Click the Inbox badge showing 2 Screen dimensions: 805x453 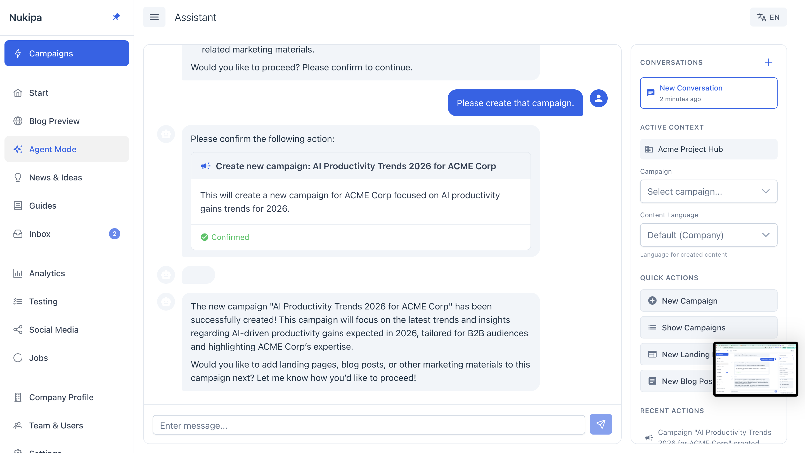[x=114, y=234]
